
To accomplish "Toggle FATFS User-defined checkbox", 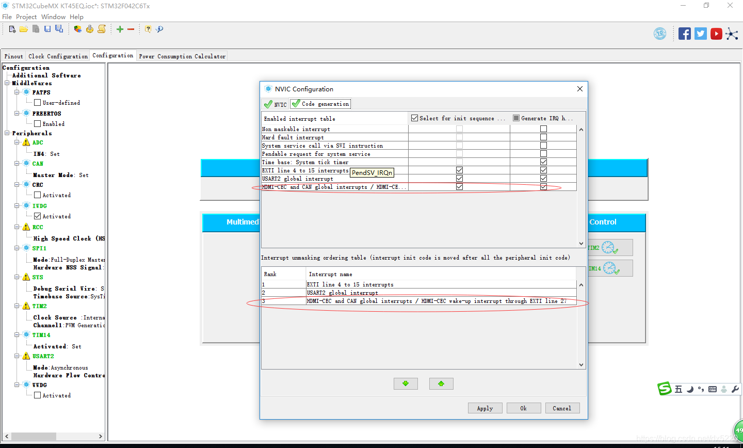I will click(x=37, y=103).
